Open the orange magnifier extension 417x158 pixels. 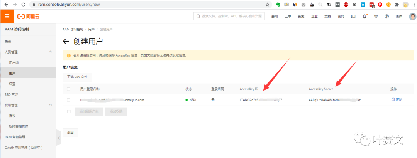pos(388,5)
